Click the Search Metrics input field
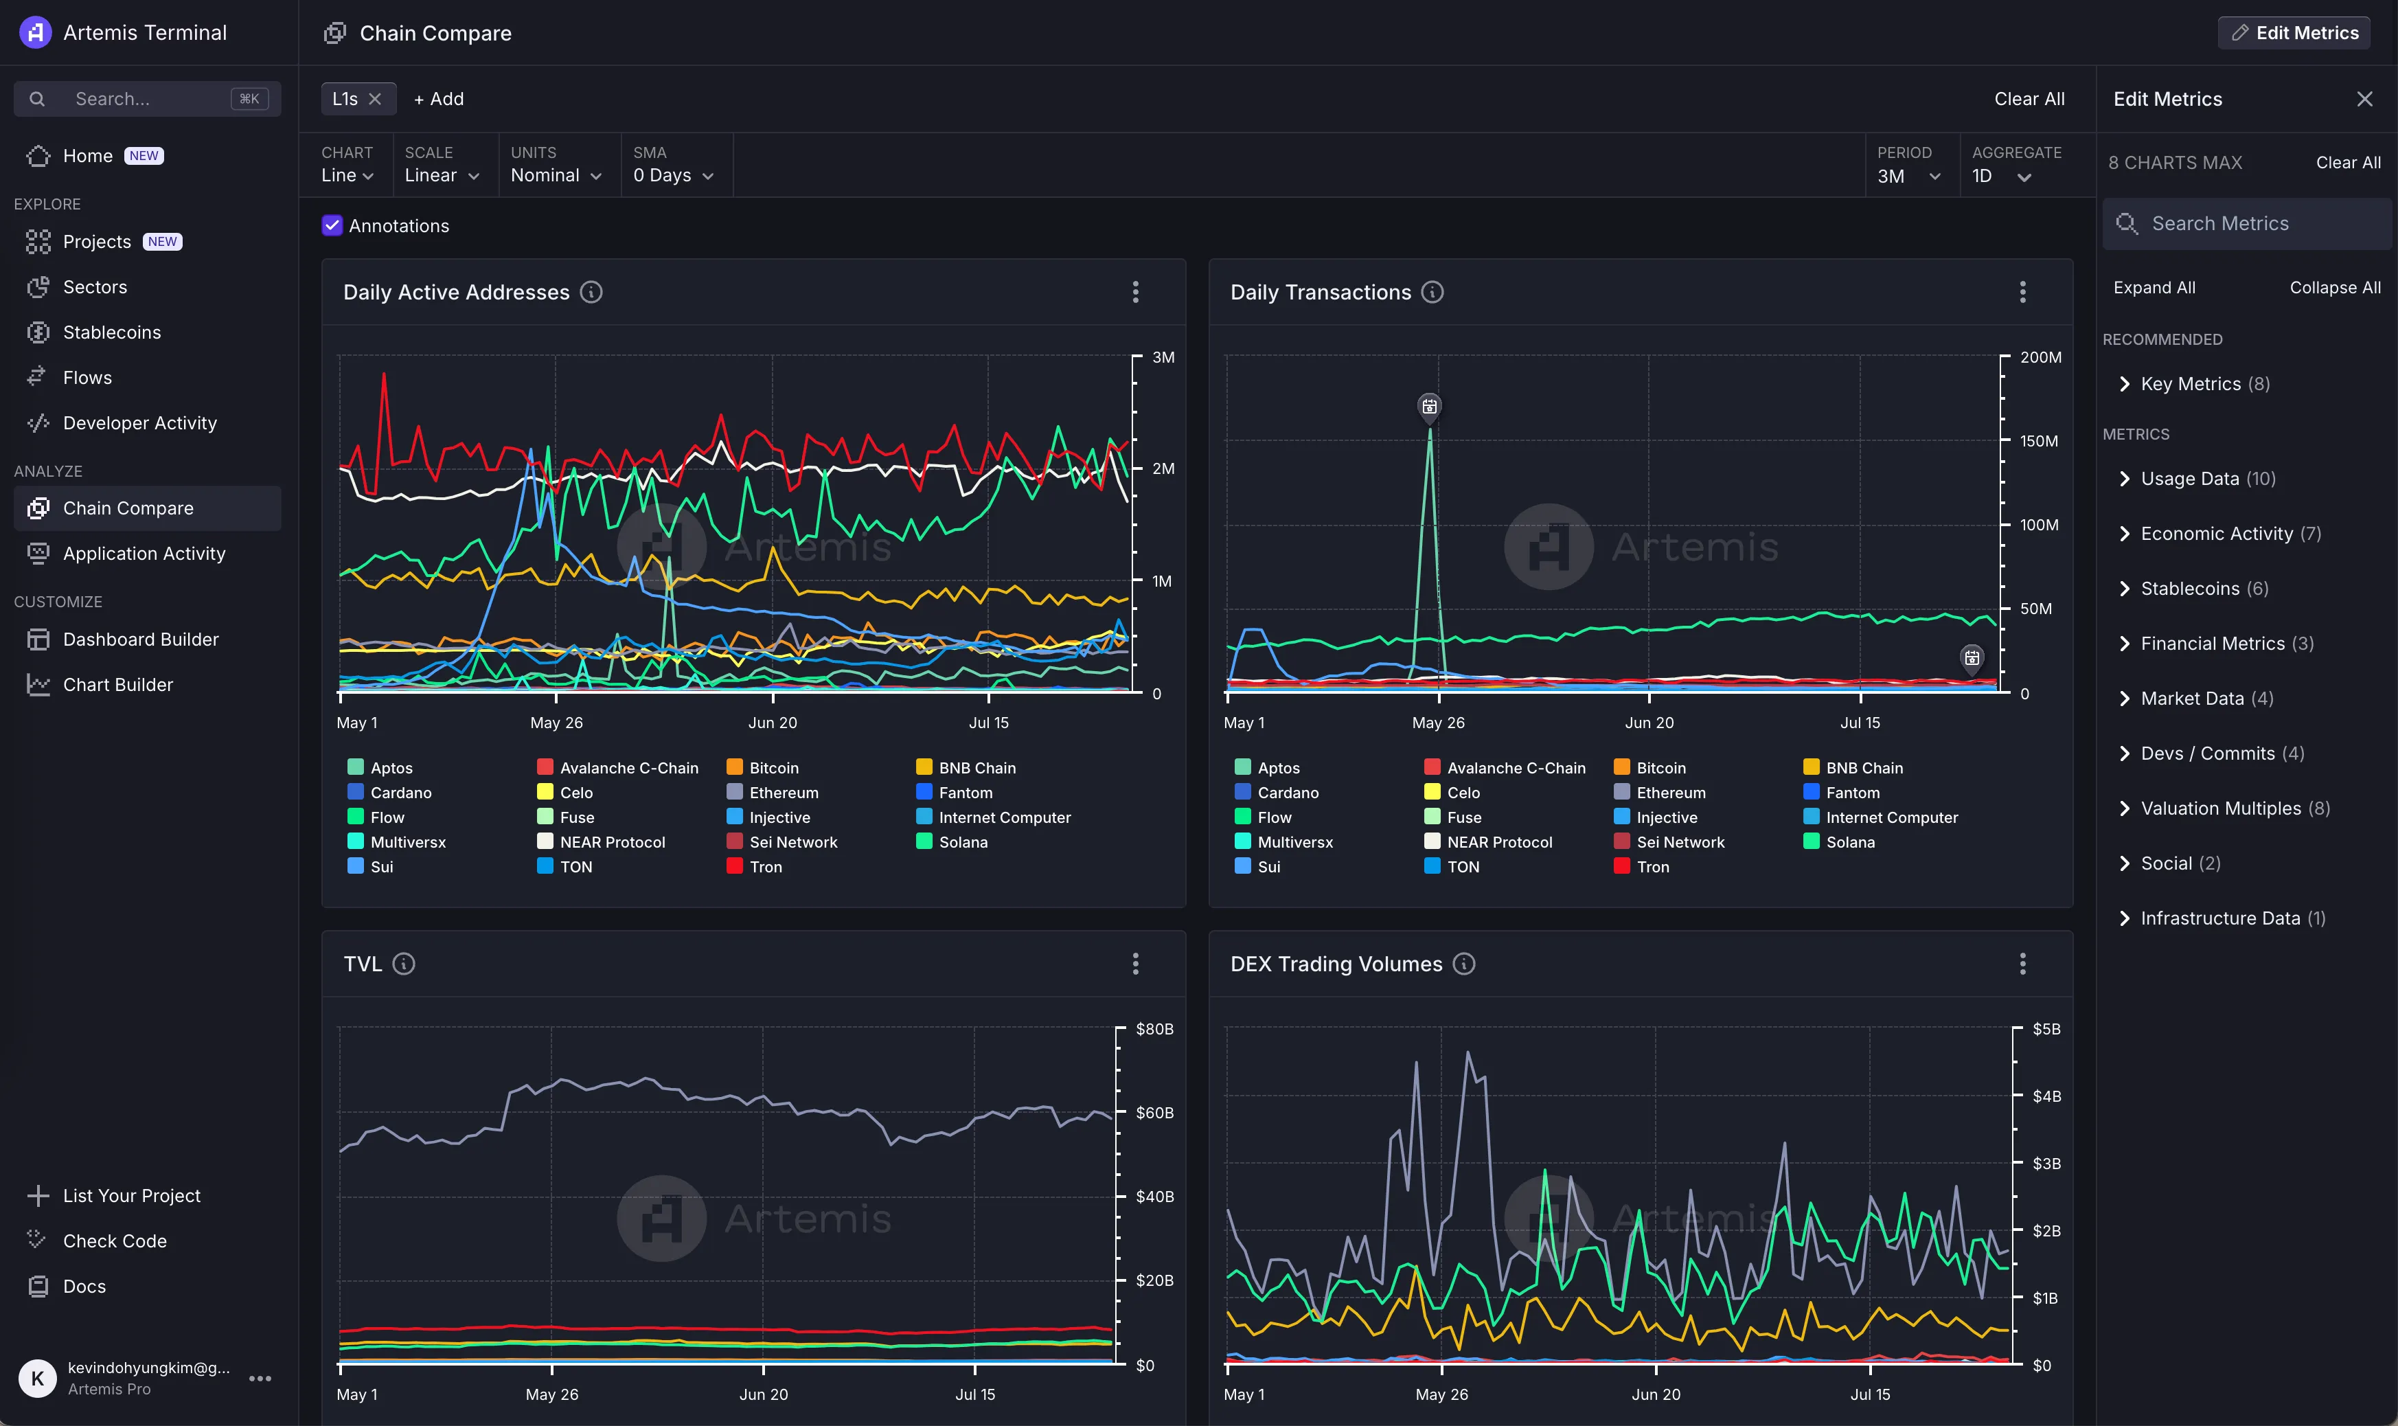 [2246, 224]
